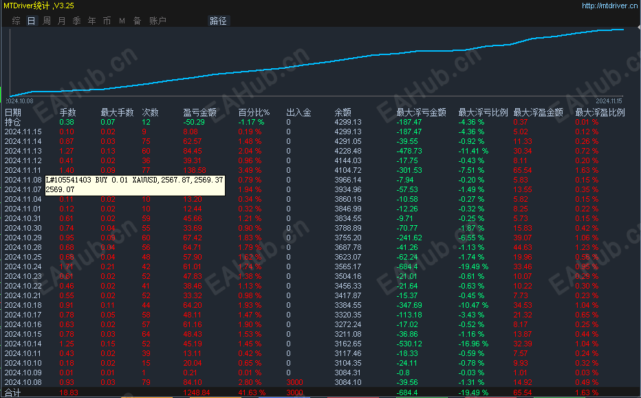Click the order tooltip L#105541403 BUY
Screen dimensions: 641x398
pos(135,185)
